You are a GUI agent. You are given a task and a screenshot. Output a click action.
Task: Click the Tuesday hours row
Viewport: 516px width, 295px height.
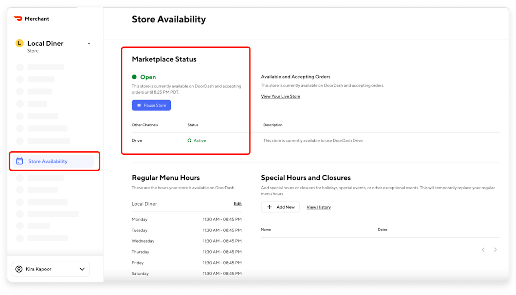(187, 230)
